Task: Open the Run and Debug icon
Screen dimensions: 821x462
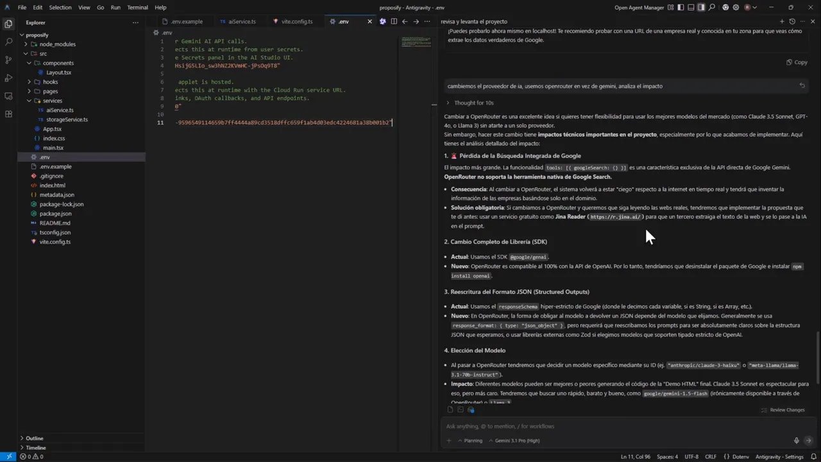Action: 8,77
